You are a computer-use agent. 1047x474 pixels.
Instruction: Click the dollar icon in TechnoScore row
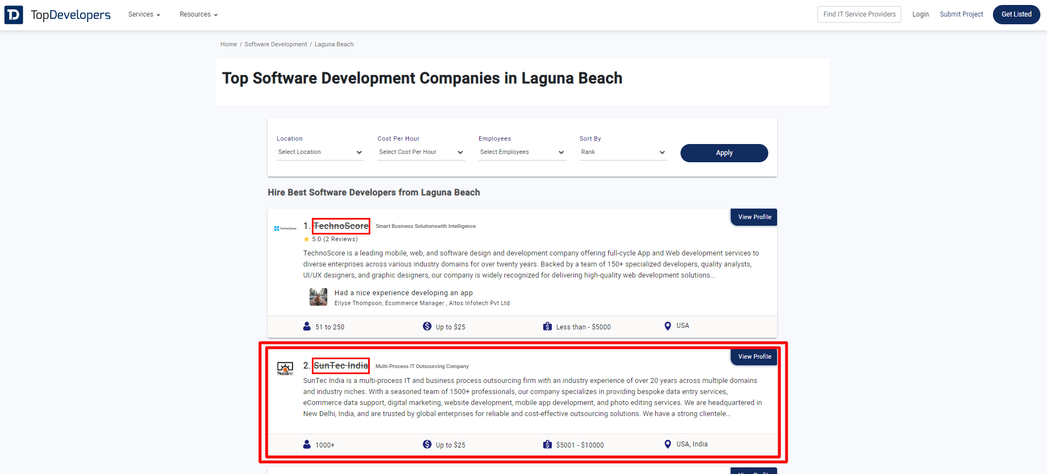(x=427, y=326)
